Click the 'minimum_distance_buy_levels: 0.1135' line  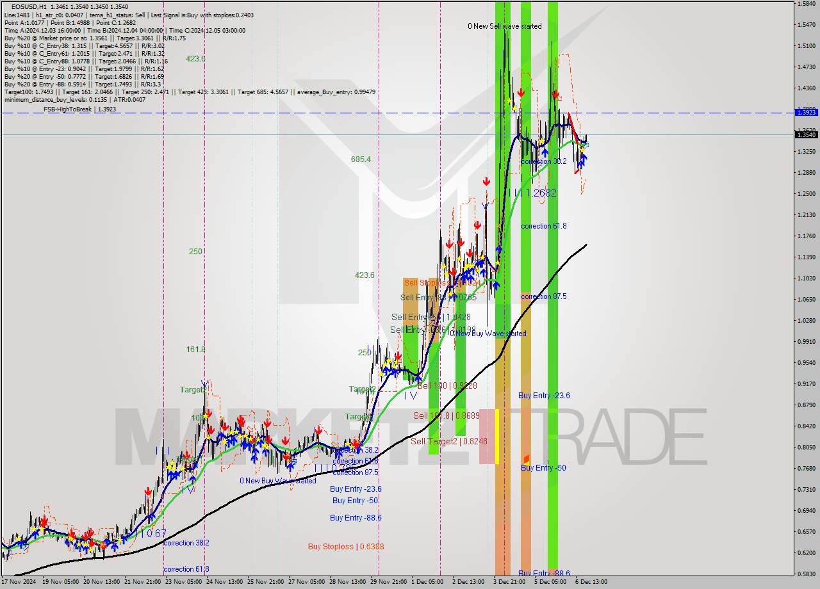(75, 99)
